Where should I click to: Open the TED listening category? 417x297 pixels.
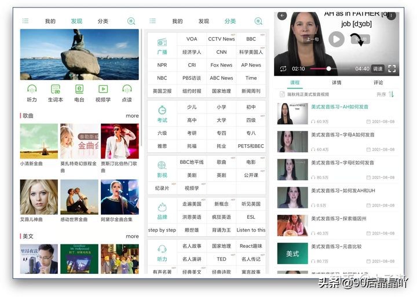click(221, 259)
